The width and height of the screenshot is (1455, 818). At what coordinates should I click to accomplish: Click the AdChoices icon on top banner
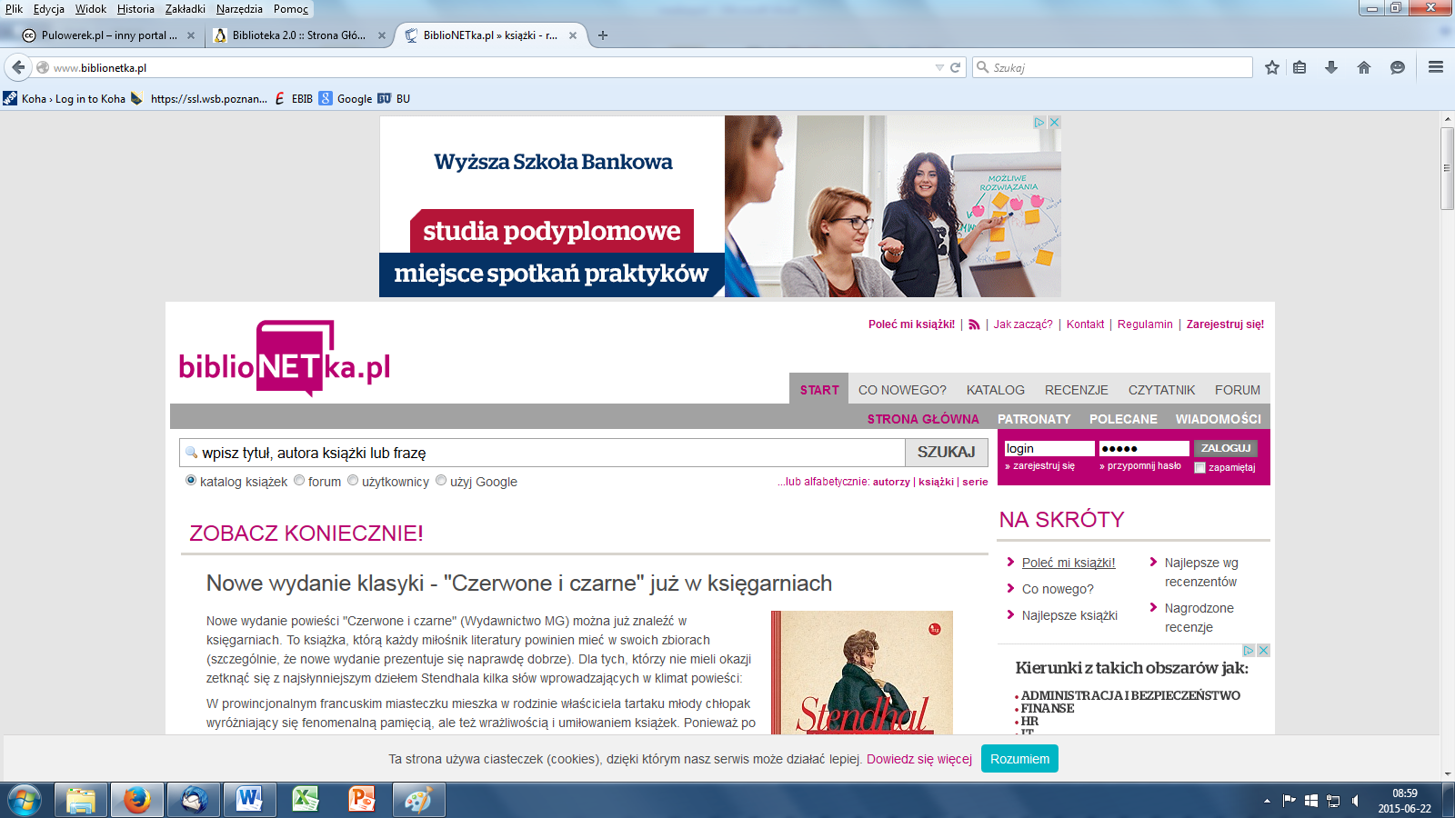tap(1040, 122)
